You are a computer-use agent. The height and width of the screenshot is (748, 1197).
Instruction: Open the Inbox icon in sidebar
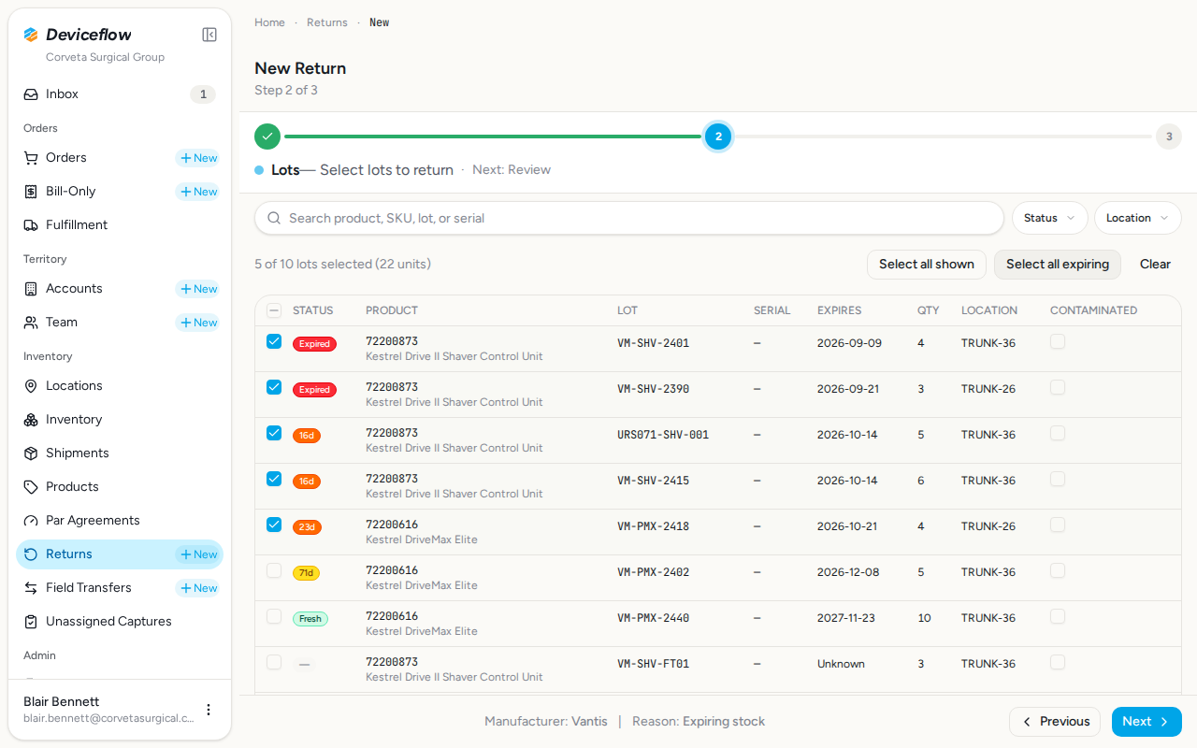point(31,94)
